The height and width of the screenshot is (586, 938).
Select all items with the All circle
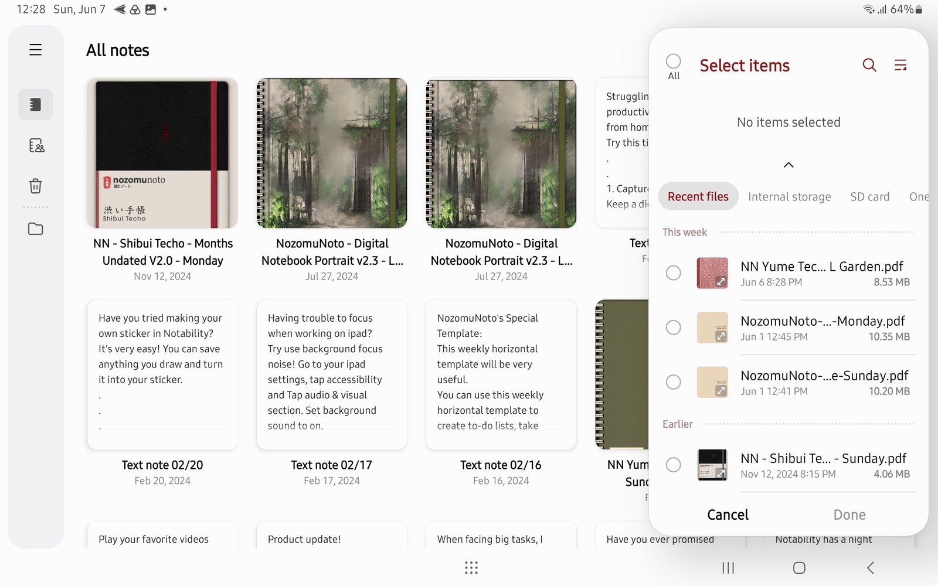point(674,61)
